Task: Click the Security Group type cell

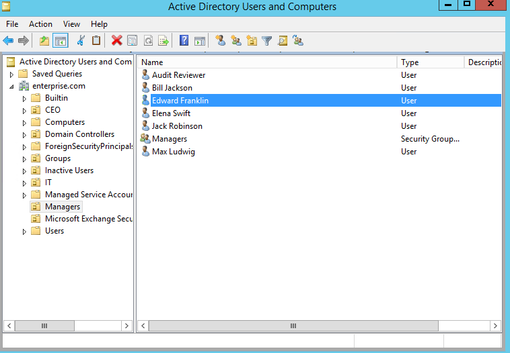Action: [430, 139]
